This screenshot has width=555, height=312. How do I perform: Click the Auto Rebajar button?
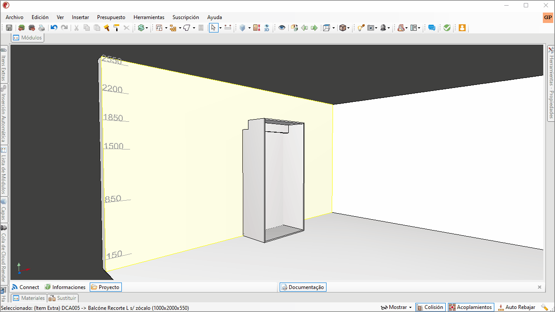pyautogui.click(x=516, y=307)
